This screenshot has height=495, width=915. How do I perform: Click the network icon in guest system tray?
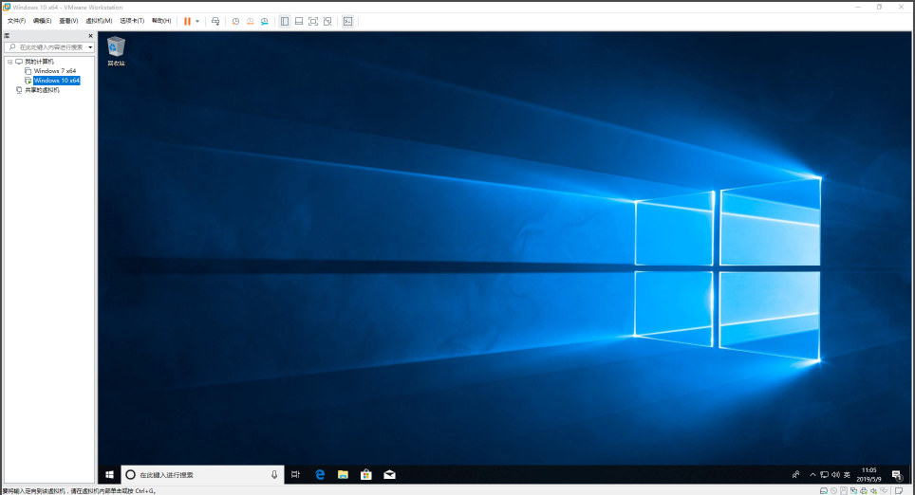click(824, 474)
